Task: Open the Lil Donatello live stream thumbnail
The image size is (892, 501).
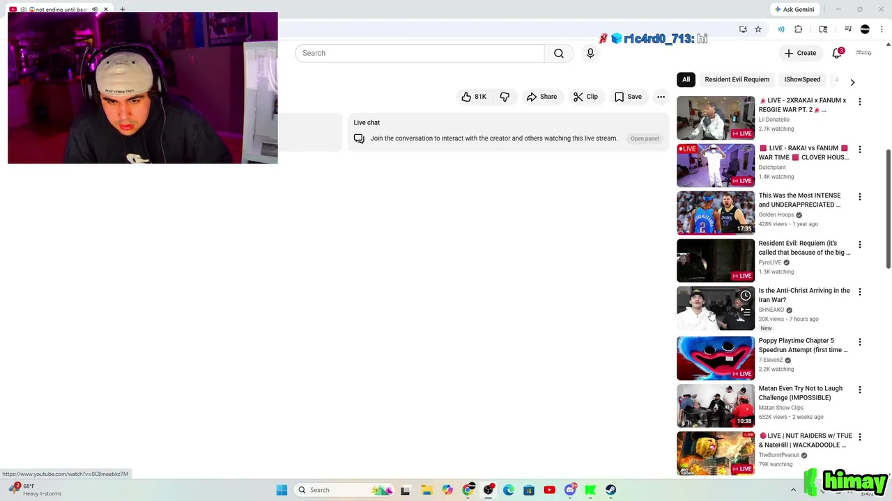Action: (x=716, y=118)
